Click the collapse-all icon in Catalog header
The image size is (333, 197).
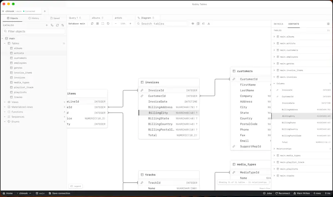(63, 25)
